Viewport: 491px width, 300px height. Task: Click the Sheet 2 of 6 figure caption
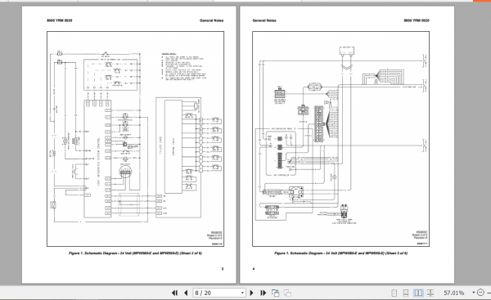click(x=135, y=253)
